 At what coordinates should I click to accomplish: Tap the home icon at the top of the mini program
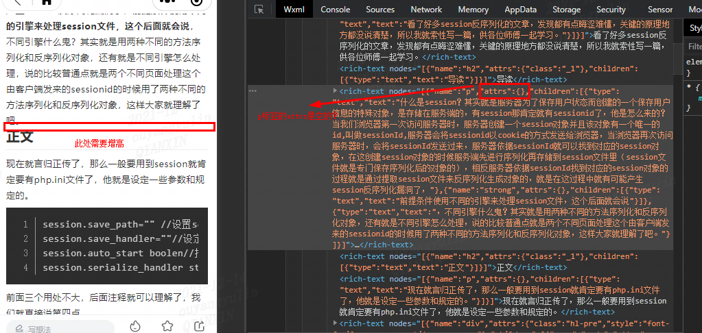click(46, 2)
